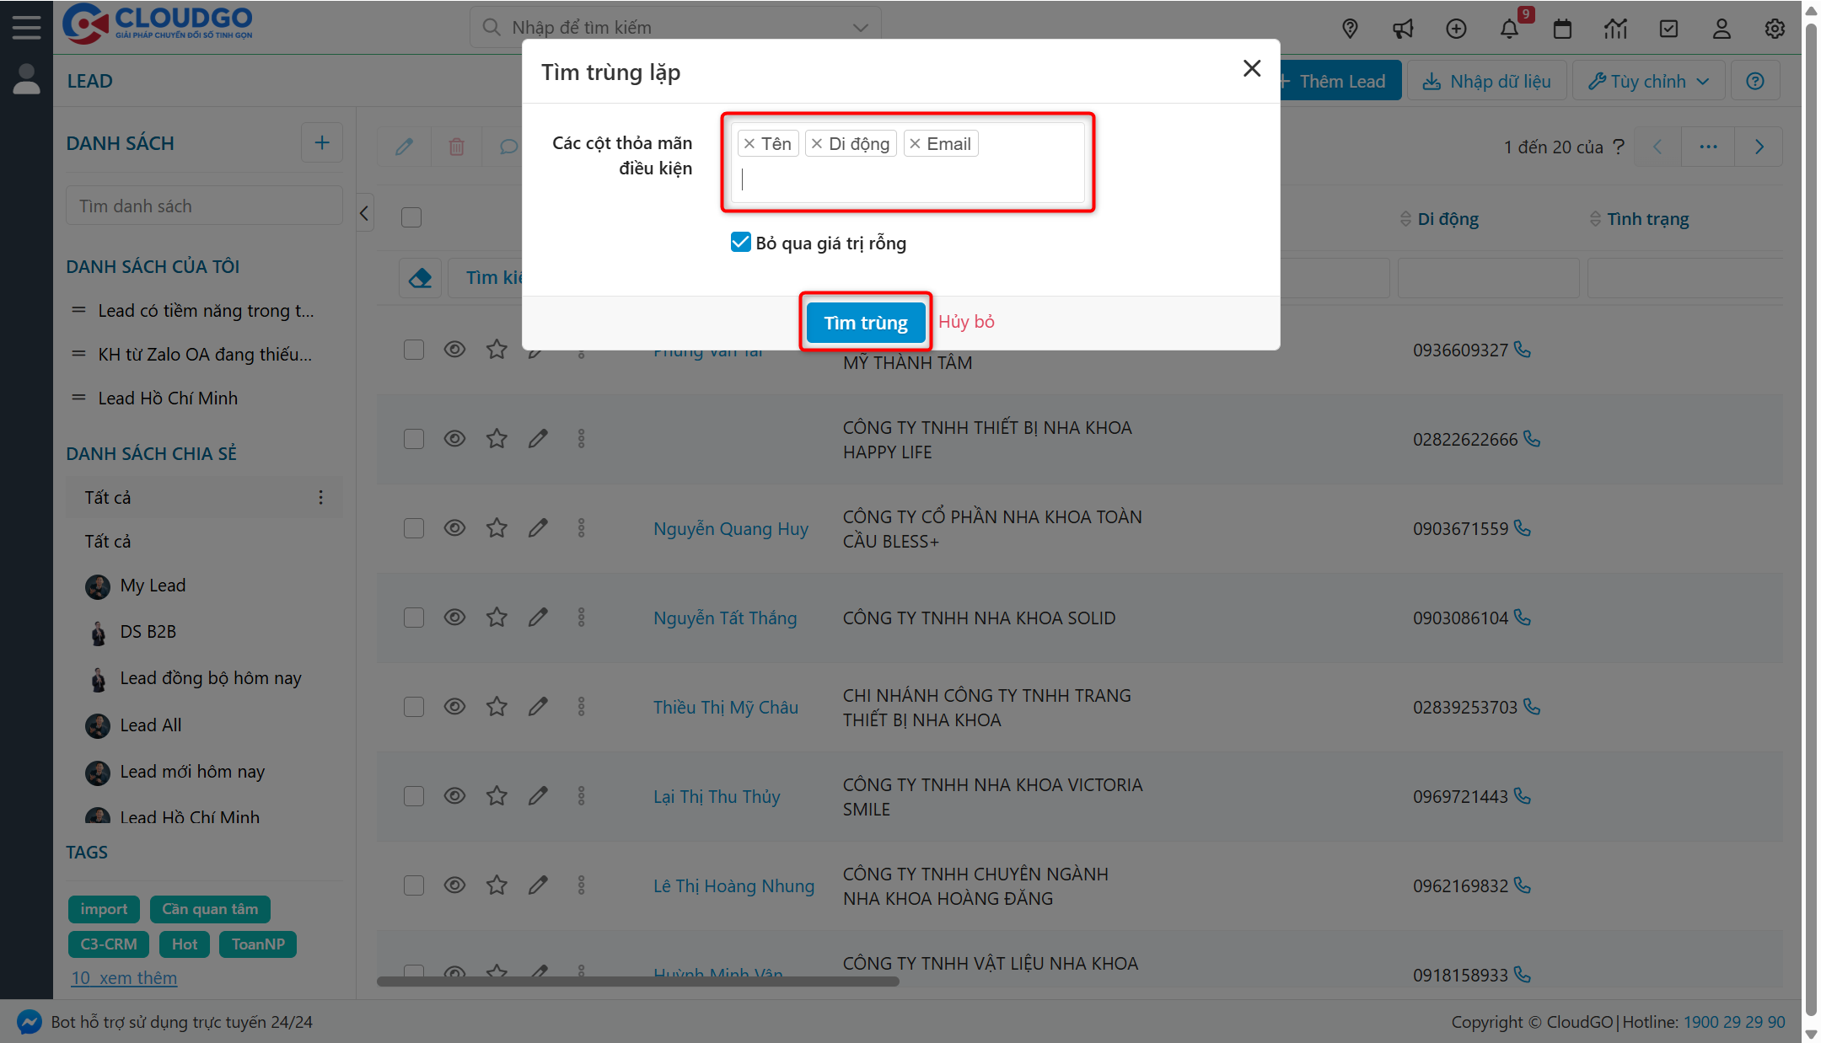Open the settings gear icon
The image size is (1821, 1043).
pyautogui.click(x=1774, y=28)
